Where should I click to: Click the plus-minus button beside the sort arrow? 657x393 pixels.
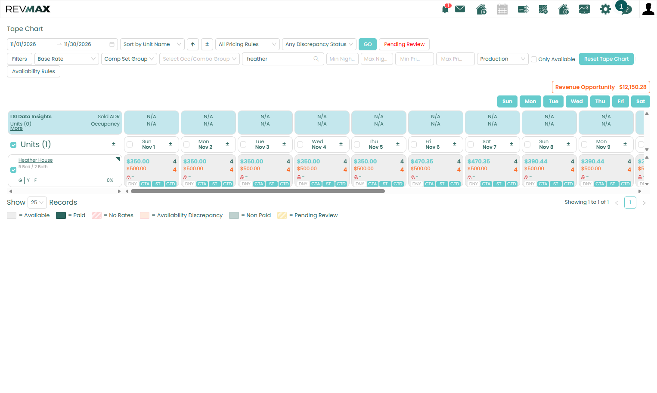pyautogui.click(x=207, y=44)
